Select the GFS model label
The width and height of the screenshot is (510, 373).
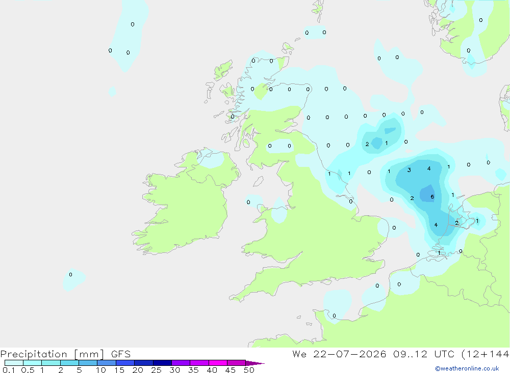121,354
